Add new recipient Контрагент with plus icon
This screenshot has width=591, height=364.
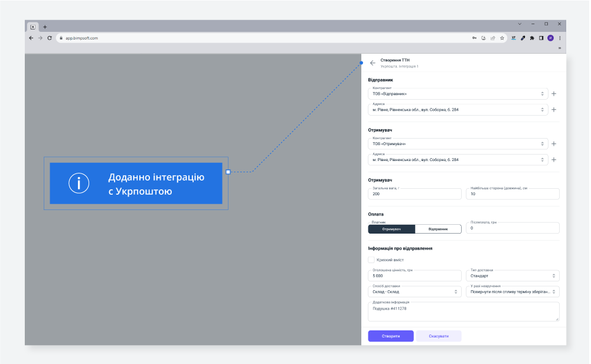coord(554,144)
